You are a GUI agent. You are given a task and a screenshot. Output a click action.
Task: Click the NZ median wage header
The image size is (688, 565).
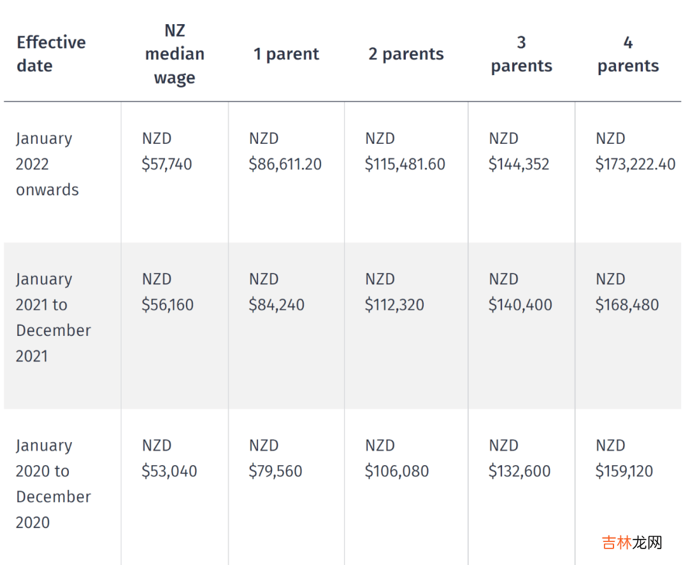(x=175, y=54)
